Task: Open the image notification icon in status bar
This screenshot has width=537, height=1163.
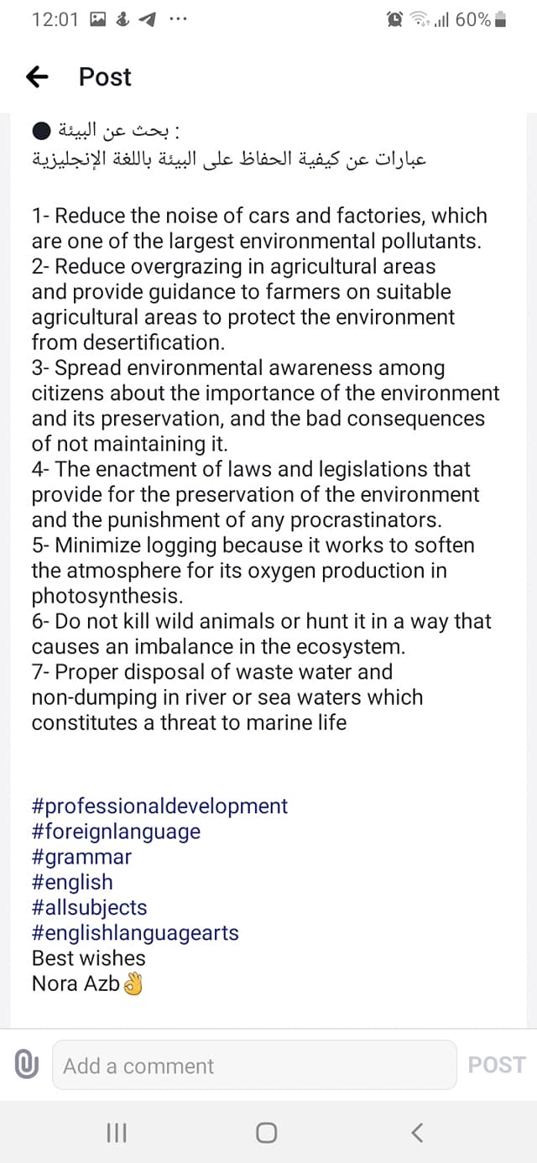Action: point(96,19)
